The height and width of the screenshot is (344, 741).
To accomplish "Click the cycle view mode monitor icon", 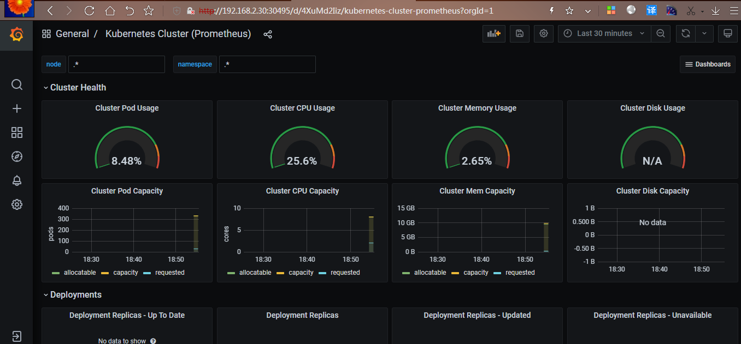I will click(x=727, y=33).
